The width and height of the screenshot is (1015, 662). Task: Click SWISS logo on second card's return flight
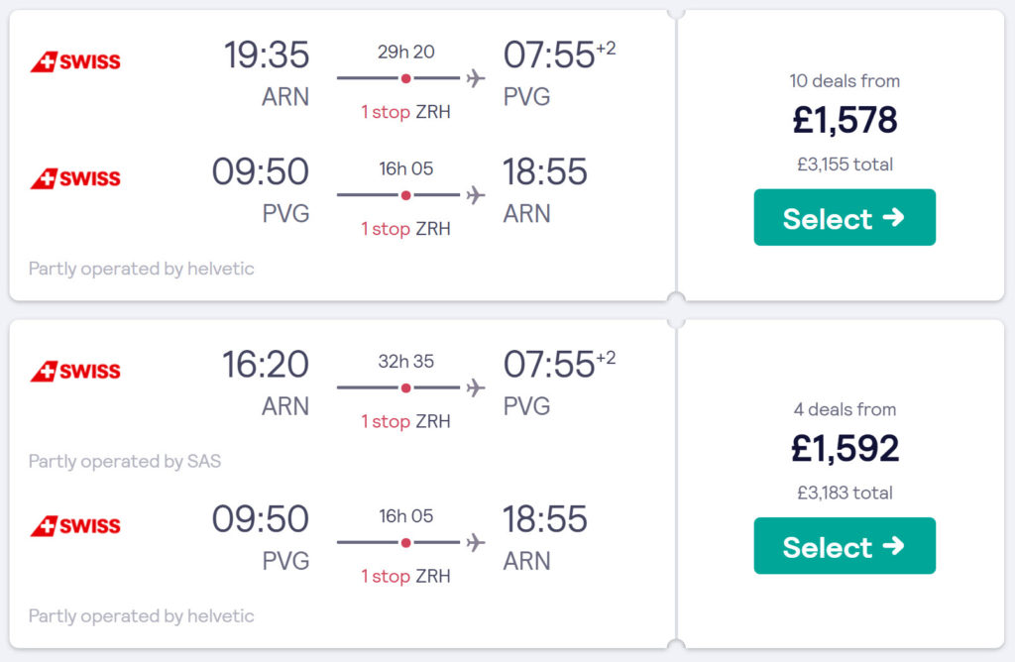(75, 525)
